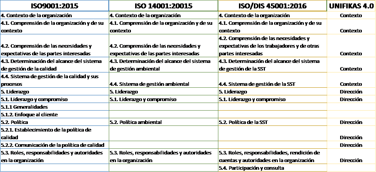
Task: Select '5.3. Roles, responsabilidades, rendición de cuentas' cell
Action: coord(273,157)
